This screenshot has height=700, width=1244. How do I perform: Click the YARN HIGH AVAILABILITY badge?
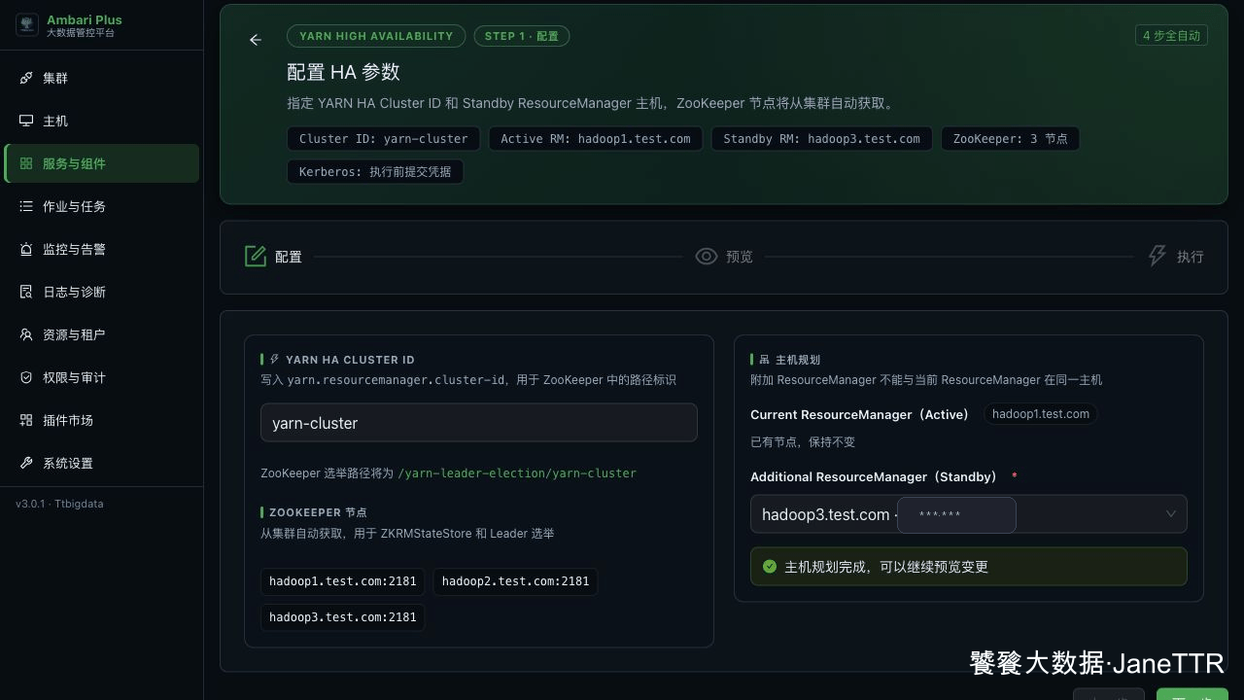coord(376,36)
